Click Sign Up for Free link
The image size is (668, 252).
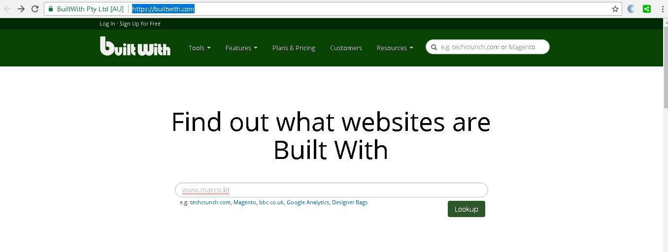(140, 24)
